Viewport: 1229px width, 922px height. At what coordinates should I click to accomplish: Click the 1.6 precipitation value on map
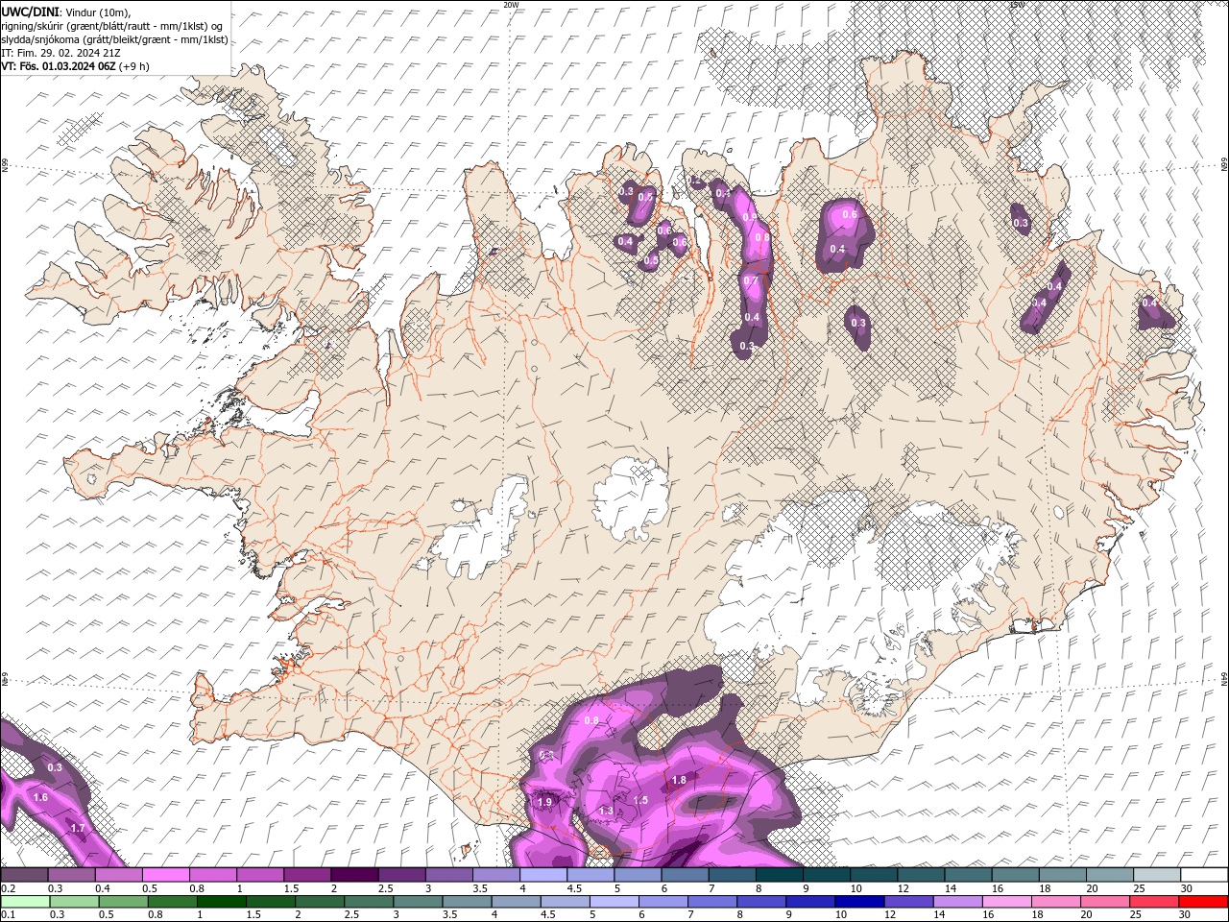tap(40, 797)
